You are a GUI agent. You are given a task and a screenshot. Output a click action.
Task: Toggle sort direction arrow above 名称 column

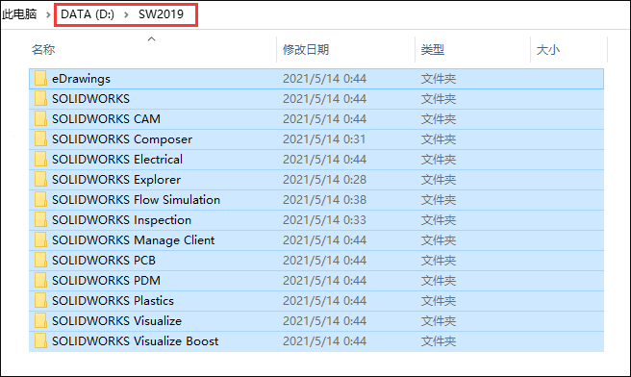point(151,39)
